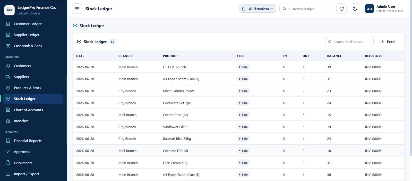Click the Products & Stock box icon
The width and height of the screenshot is (412, 181).
click(8, 88)
